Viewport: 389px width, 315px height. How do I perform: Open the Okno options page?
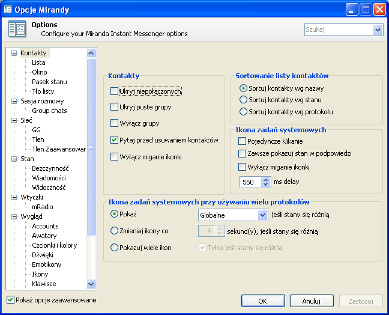[x=40, y=72]
